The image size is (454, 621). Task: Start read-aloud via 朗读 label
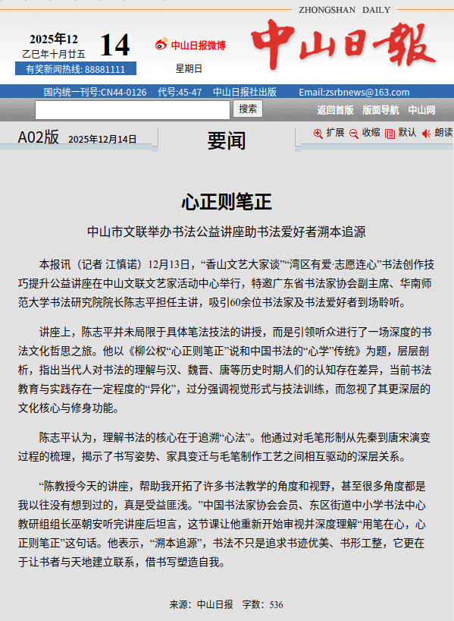pos(443,132)
